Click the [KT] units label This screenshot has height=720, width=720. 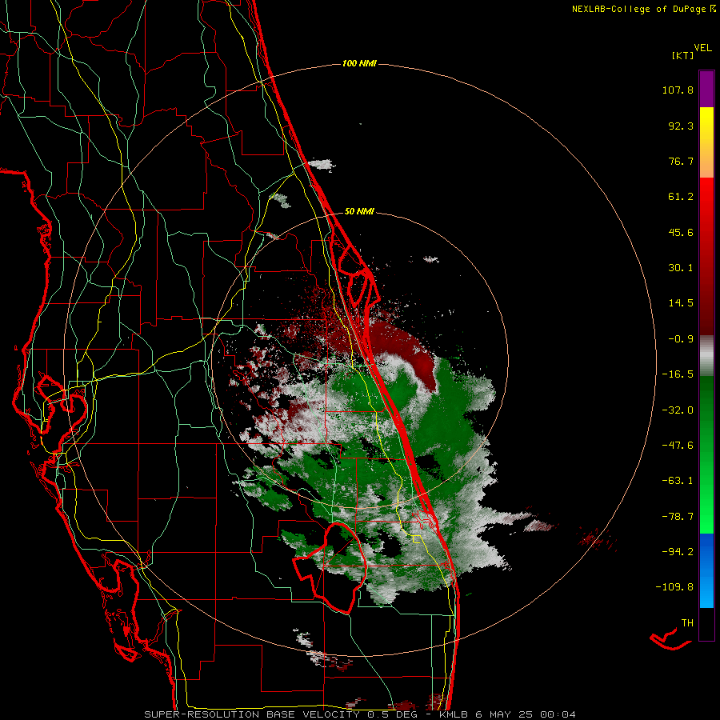pos(683,55)
